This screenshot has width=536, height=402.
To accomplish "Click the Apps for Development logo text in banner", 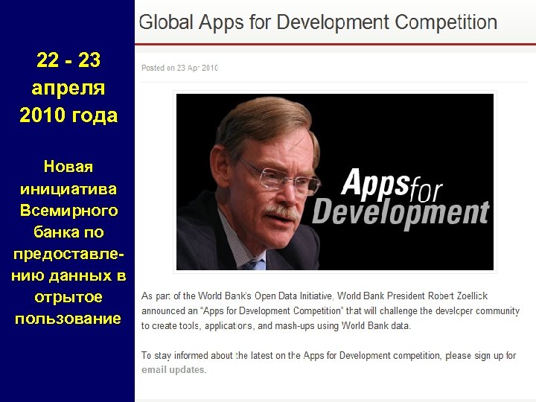I will 401,198.
